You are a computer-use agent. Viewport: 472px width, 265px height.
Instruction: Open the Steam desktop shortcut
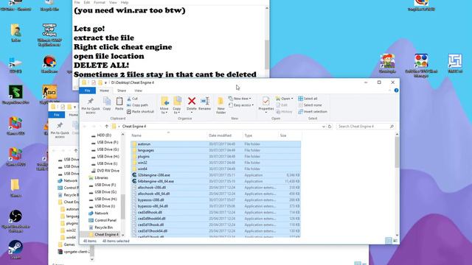click(x=15, y=250)
